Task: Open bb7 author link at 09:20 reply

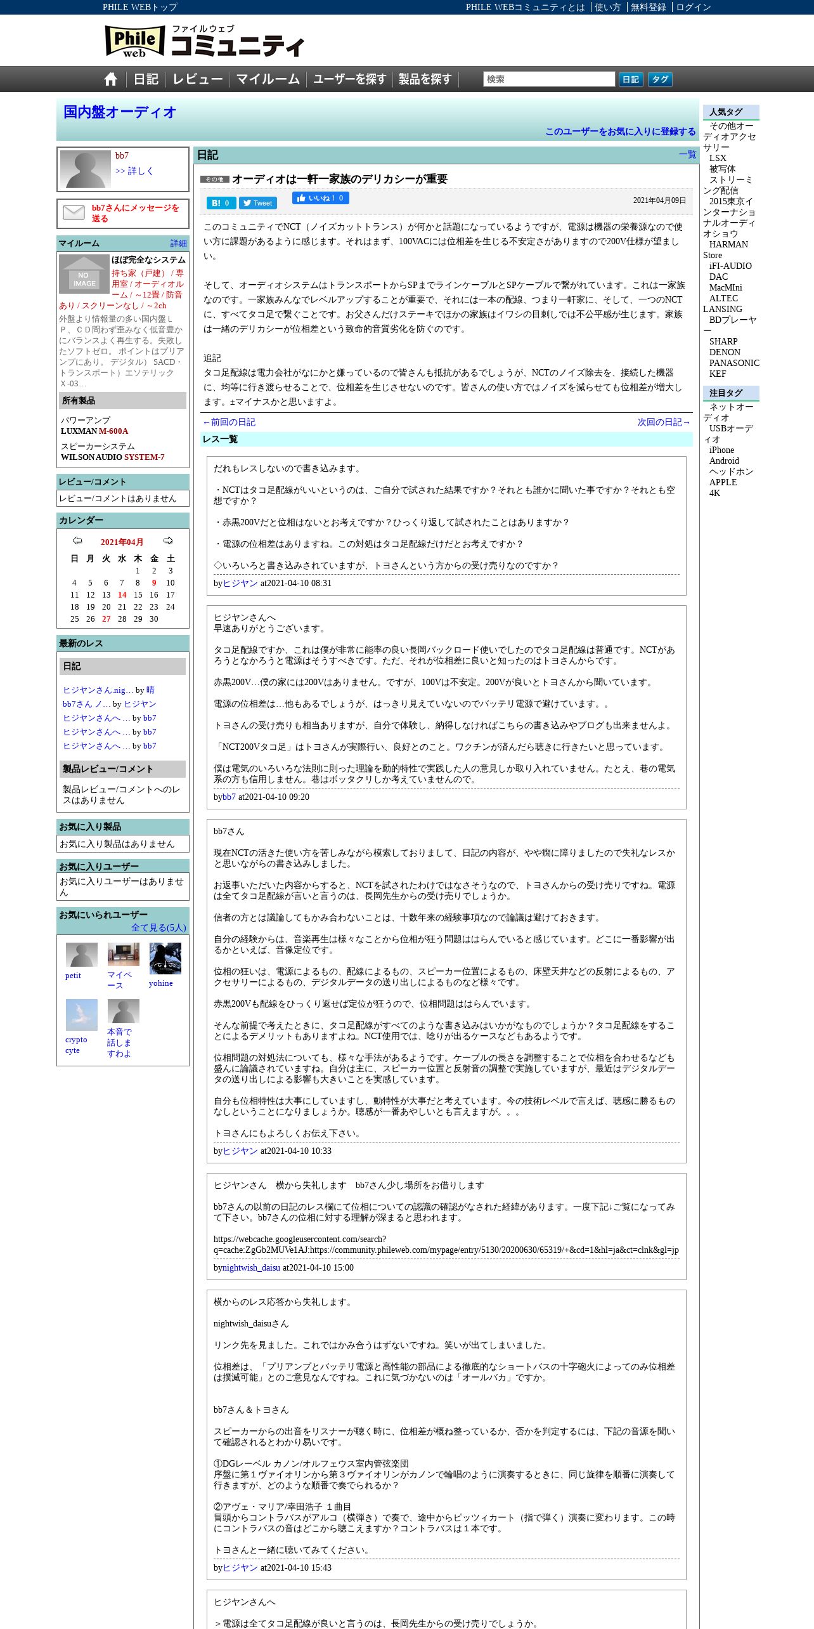Action: coord(229,797)
